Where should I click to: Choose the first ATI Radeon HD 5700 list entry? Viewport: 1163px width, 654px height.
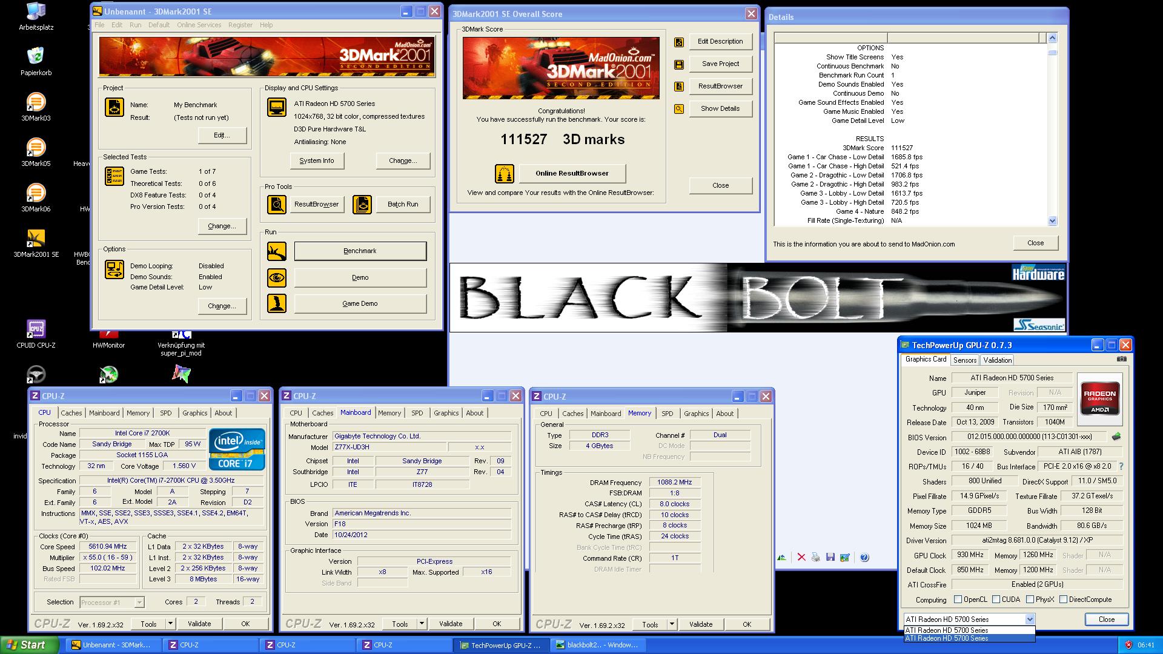point(969,630)
